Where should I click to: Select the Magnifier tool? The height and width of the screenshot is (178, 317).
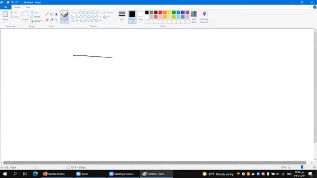click(56, 20)
